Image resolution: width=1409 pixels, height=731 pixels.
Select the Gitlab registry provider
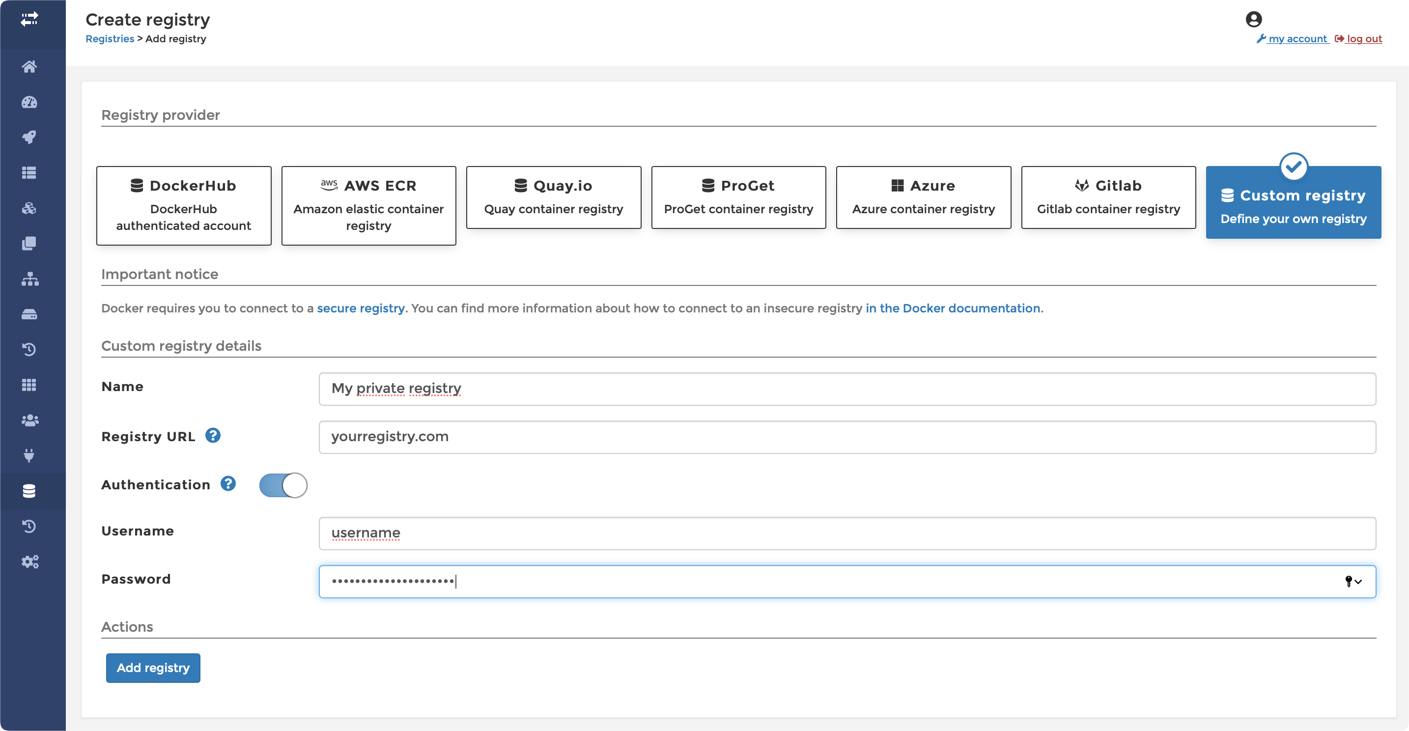point(1108,197)
